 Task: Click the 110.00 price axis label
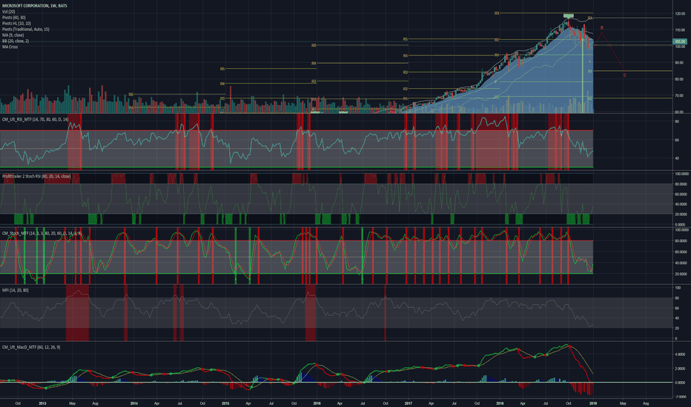tap(680, 30)
